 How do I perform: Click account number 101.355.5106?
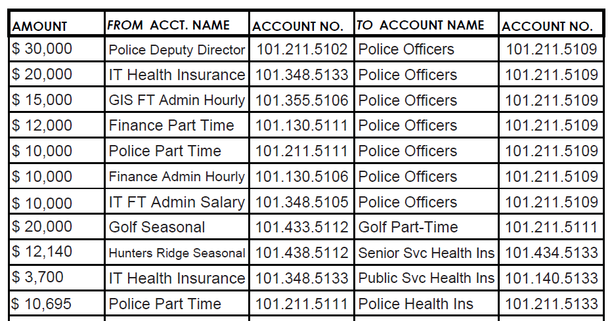301,100
